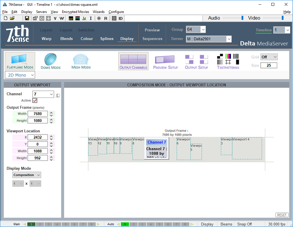This screenshot has width=293, height=227.
Task: Click the expand-arrows toolbar icon
Action: pos(42,18)
